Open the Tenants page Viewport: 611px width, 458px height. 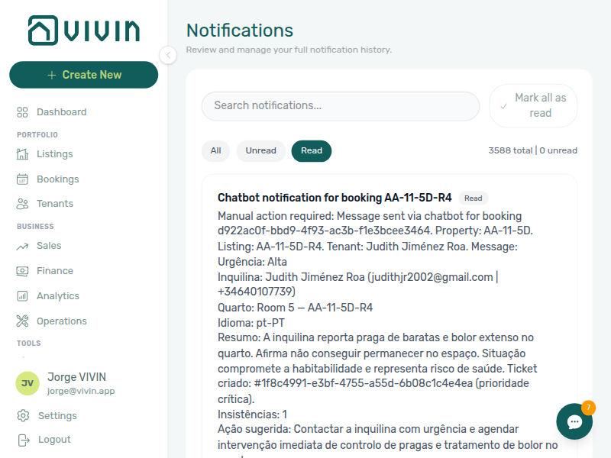click(55, 204)
